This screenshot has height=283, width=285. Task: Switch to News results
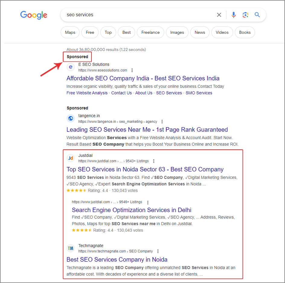coord(200,32)
